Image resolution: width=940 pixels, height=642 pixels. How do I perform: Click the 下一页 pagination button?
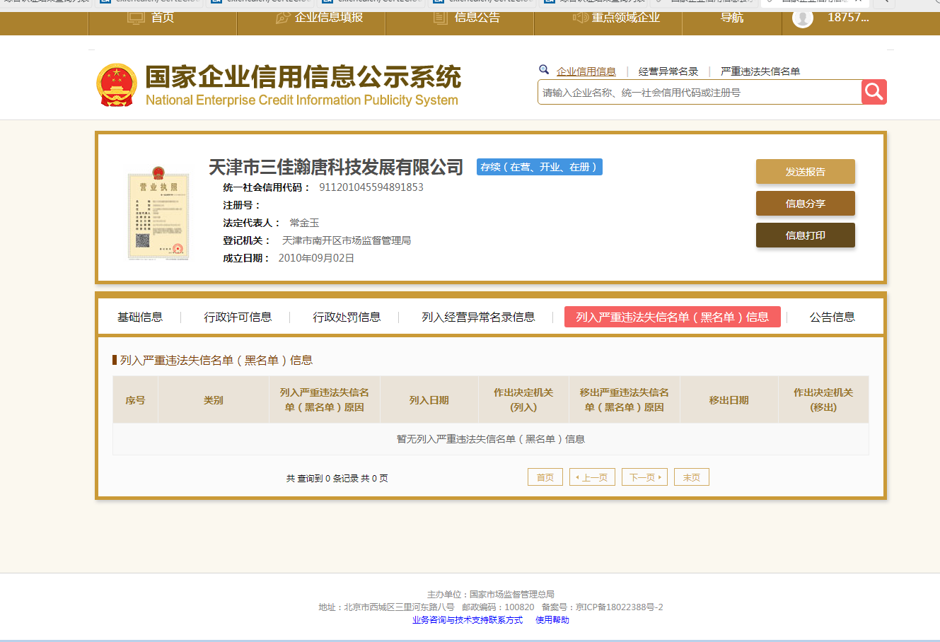645,477
